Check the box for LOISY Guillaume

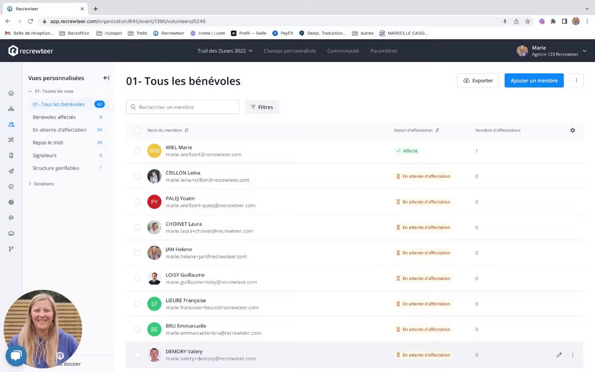tap(137, 278)
